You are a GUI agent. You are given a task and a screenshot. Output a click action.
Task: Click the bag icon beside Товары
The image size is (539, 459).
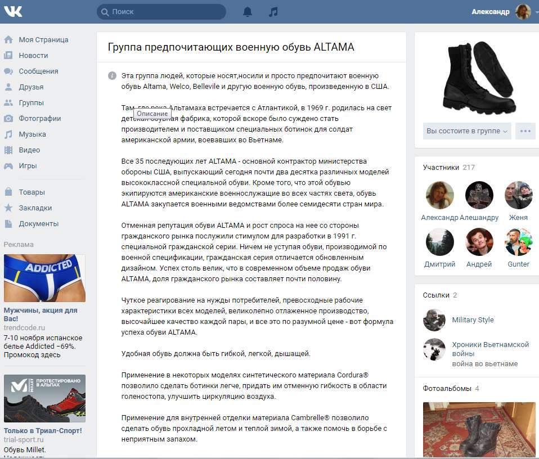pyautogui.click(x=8, y=192)
